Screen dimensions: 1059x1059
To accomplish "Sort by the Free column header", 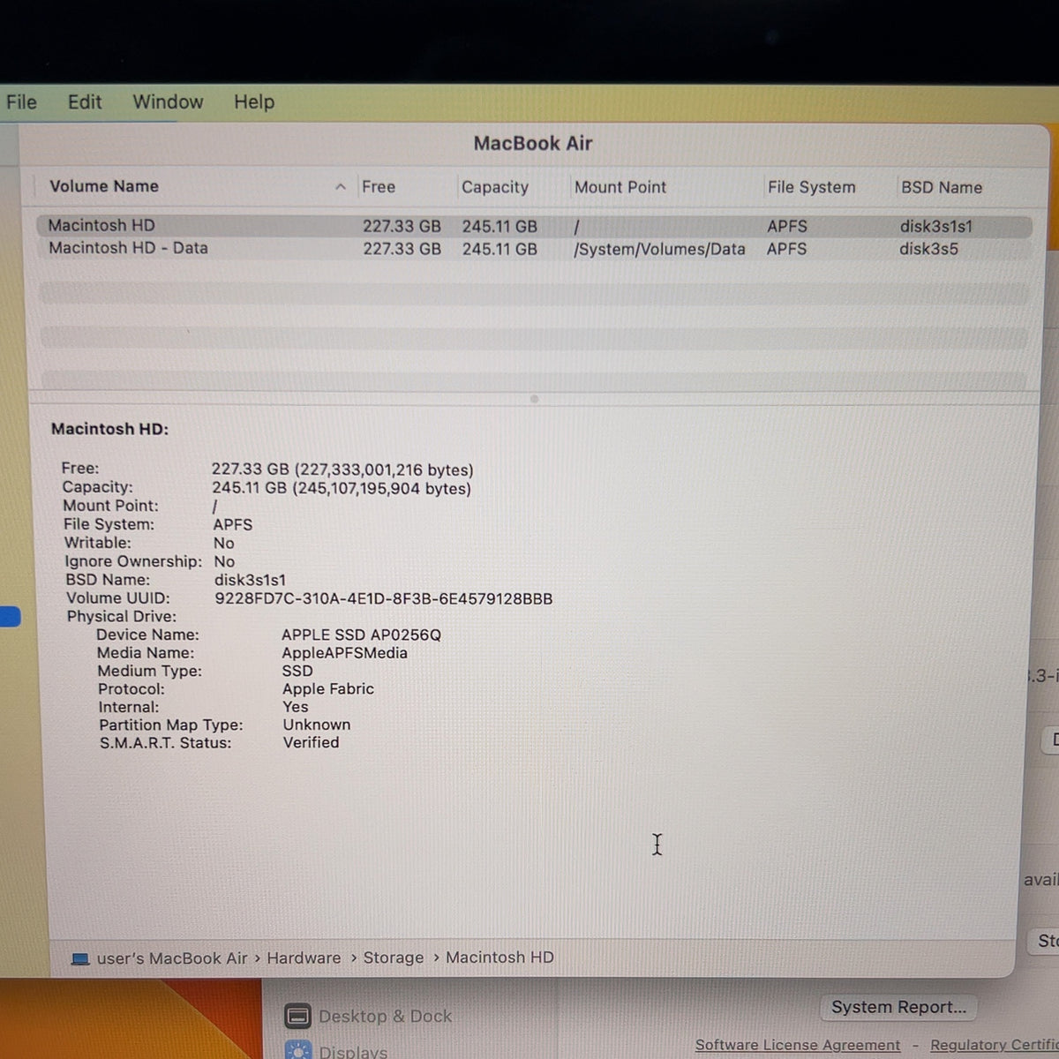I will tap(379, 187).
